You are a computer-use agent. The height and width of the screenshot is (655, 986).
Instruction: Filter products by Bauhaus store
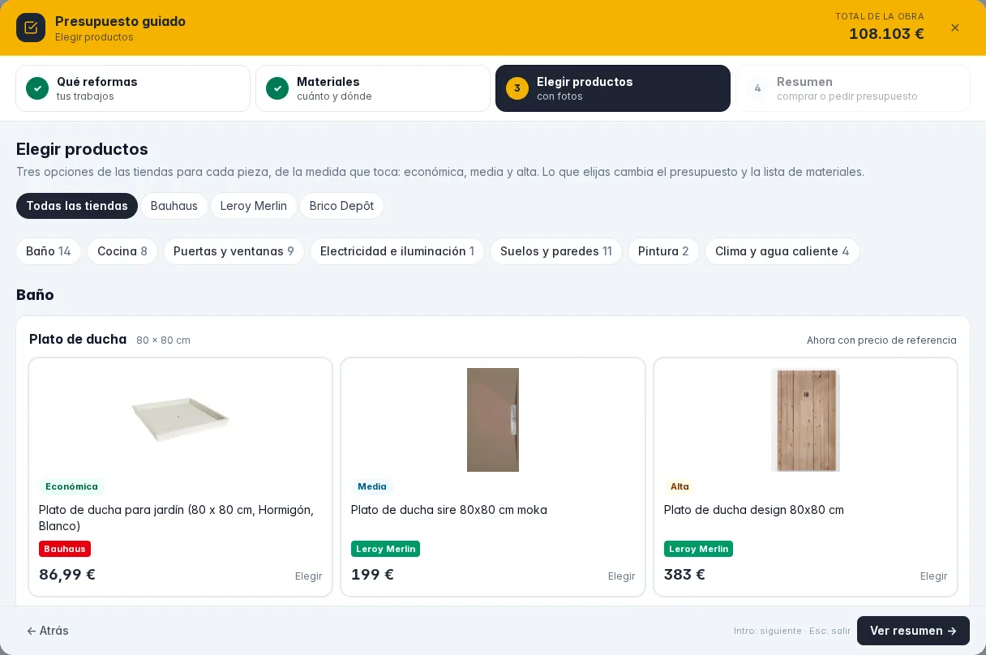174,206
